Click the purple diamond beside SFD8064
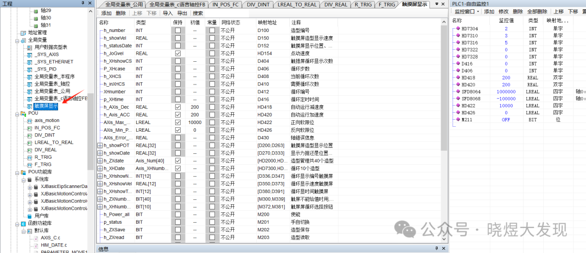586x253 pixels. [x=458, y=92]
